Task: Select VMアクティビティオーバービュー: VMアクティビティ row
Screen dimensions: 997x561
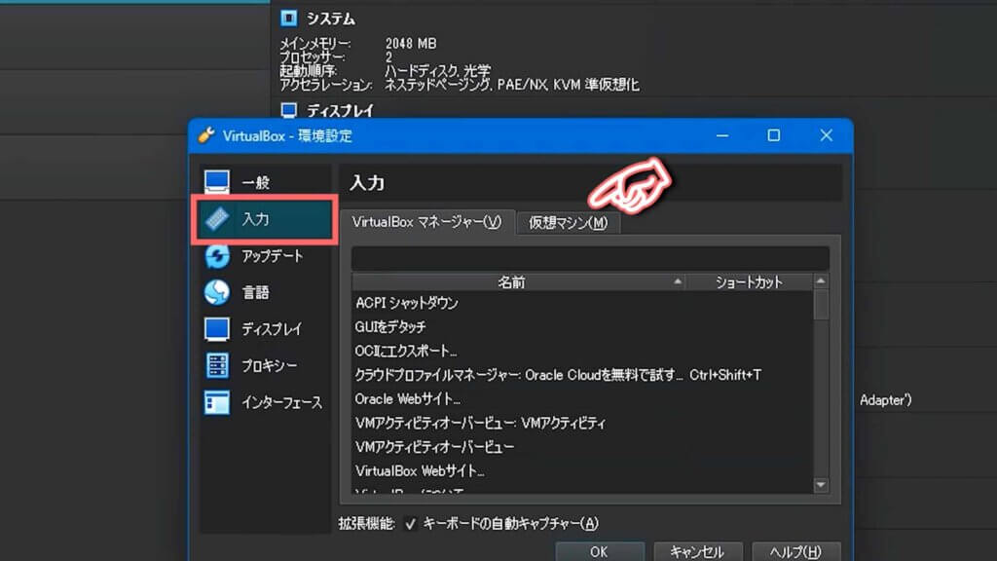Action: (x=582, y=424)
